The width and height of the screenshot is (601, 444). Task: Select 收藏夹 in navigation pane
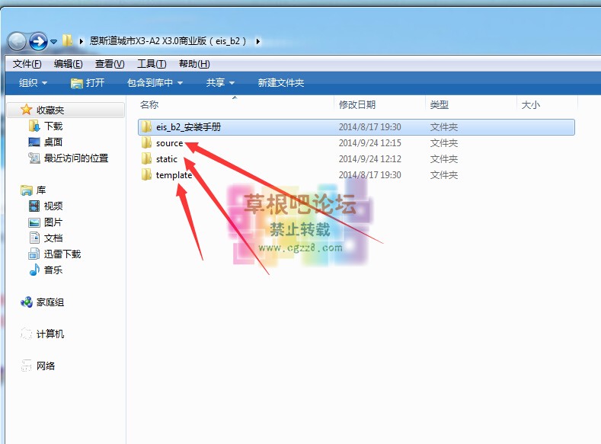point(50,110)
